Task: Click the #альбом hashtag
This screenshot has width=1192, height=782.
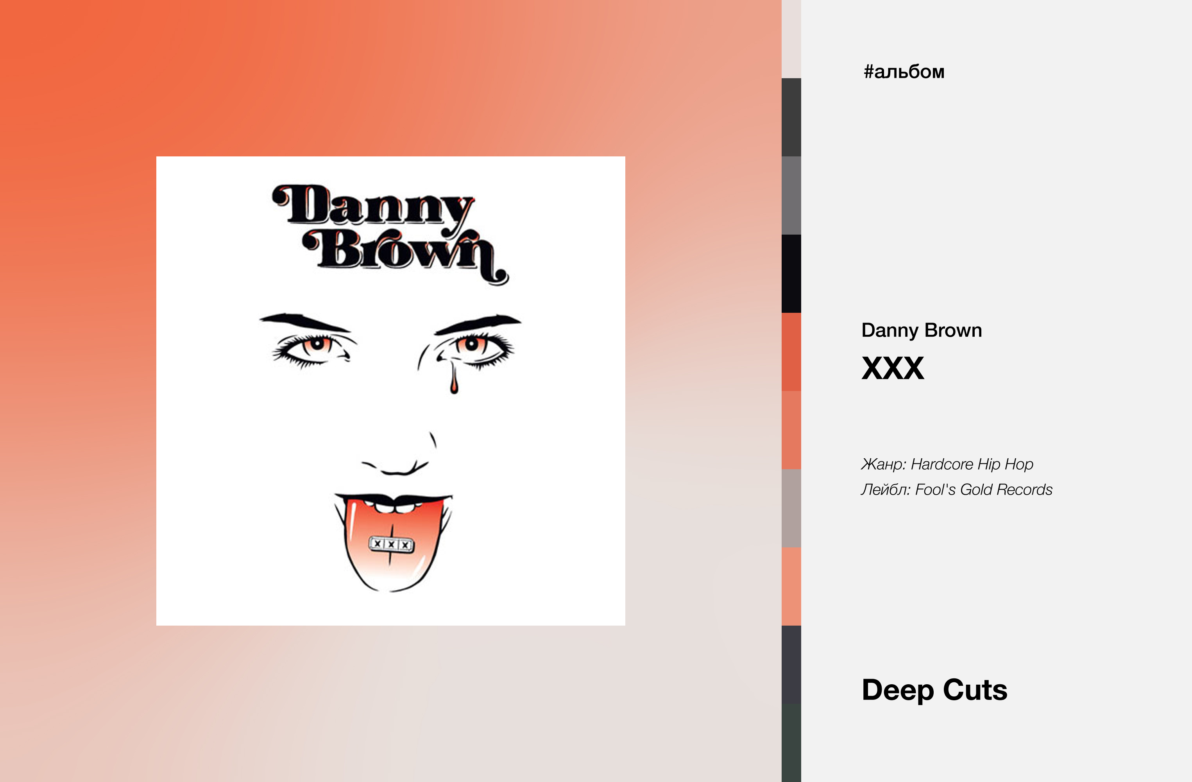Action: coord(904,72)
